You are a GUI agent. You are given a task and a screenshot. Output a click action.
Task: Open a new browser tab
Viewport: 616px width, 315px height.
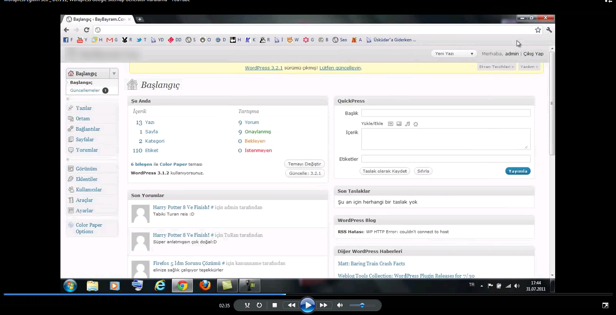140,19
